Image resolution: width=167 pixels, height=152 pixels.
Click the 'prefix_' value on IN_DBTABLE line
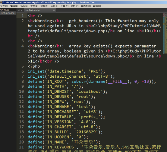pyautogui.click(x=90, y=117)
